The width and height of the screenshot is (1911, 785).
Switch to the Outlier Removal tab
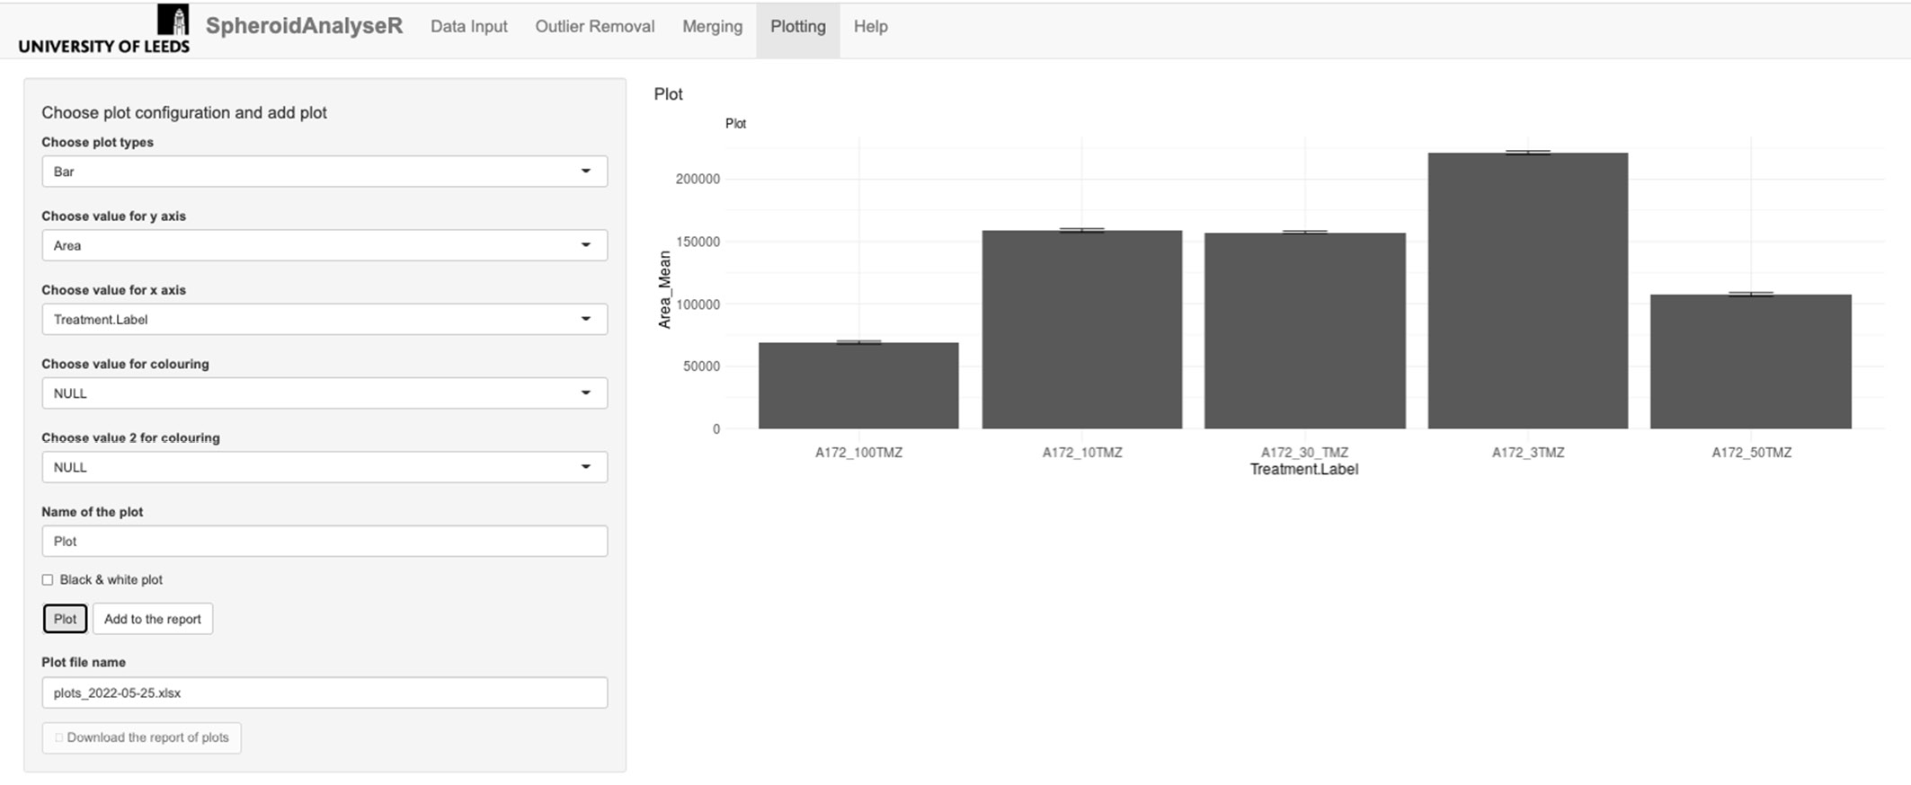tap(594, 27)
